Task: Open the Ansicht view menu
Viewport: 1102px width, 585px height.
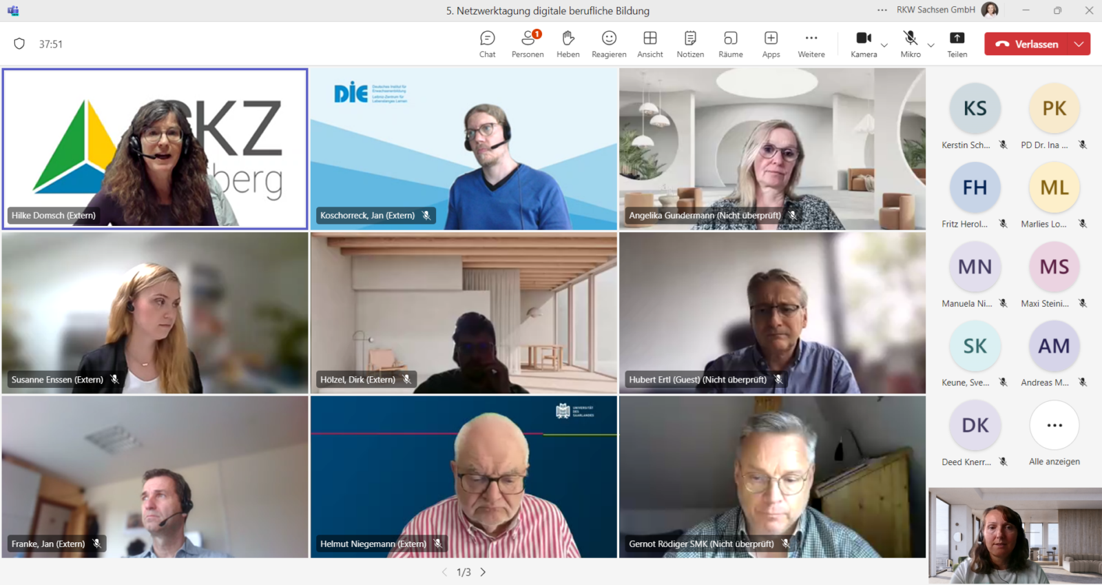Action: [x=649, y=44]
